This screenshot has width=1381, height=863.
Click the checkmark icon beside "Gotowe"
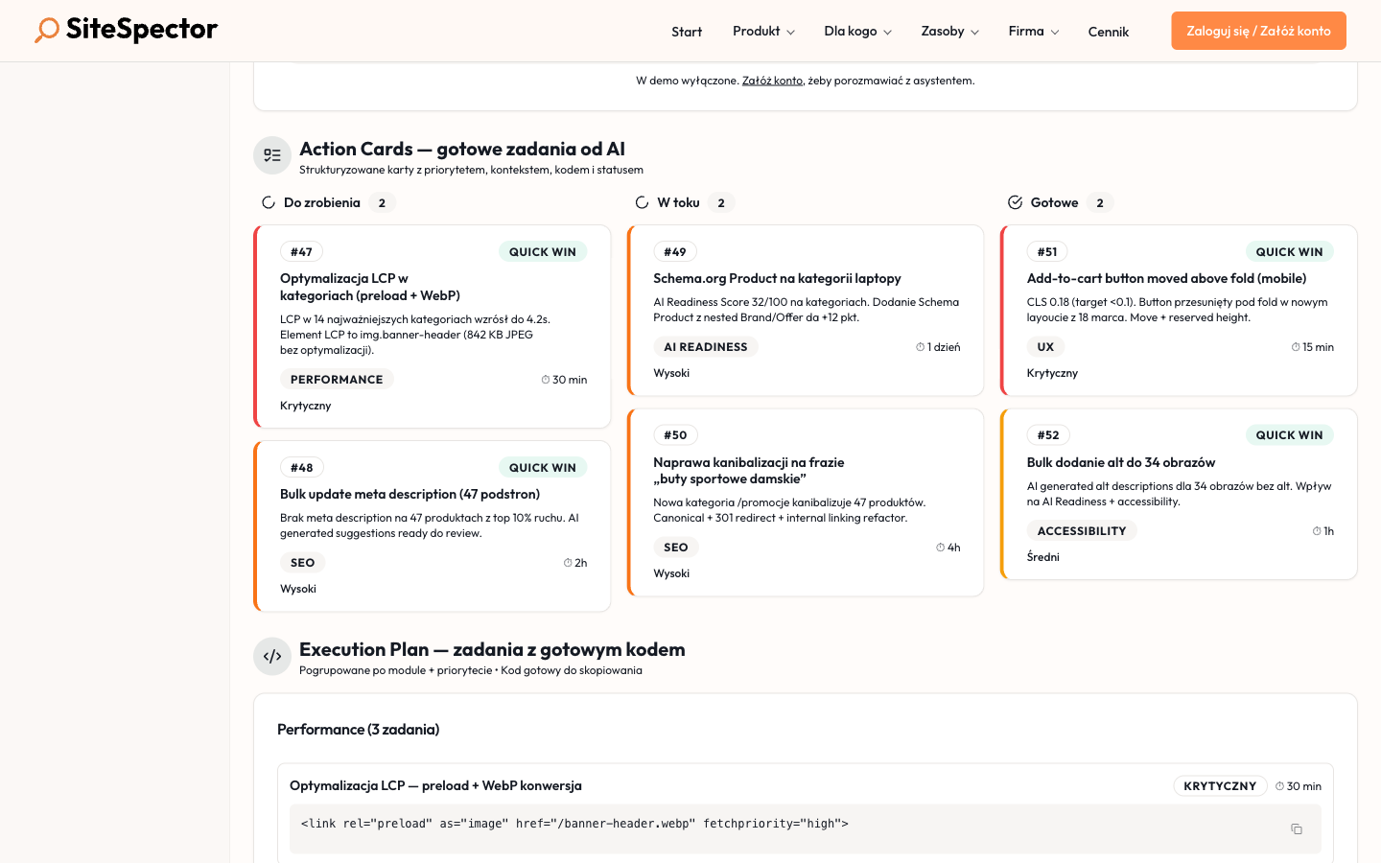point(1014,202)
